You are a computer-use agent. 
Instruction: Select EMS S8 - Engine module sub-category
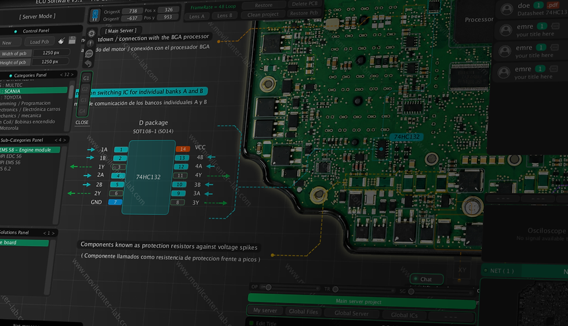(x=30, y=150)
